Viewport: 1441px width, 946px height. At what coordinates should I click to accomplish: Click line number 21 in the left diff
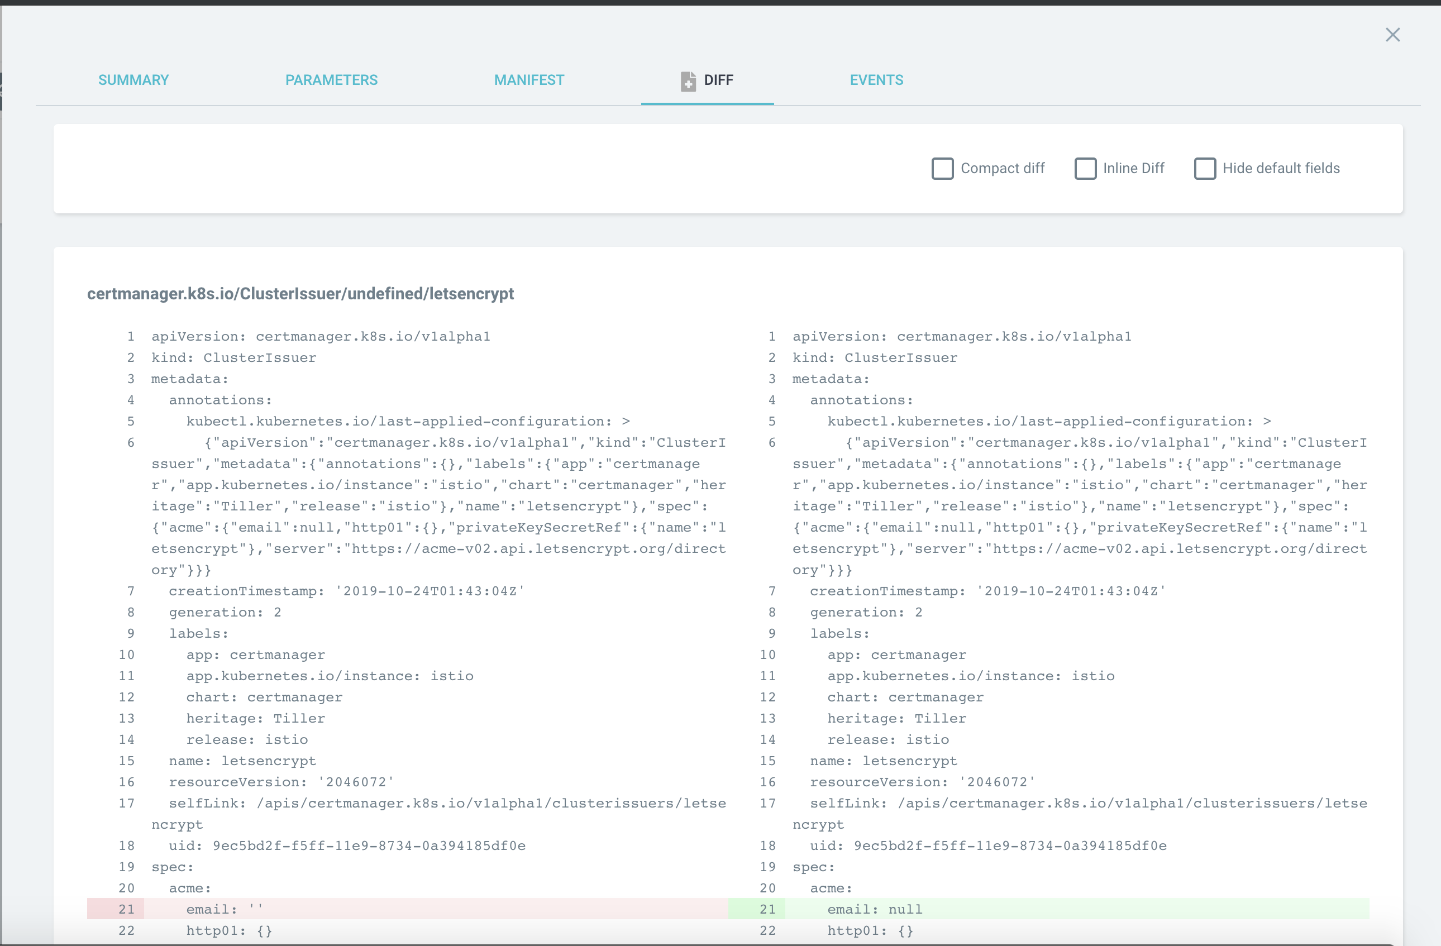click(x=127, y=909)
